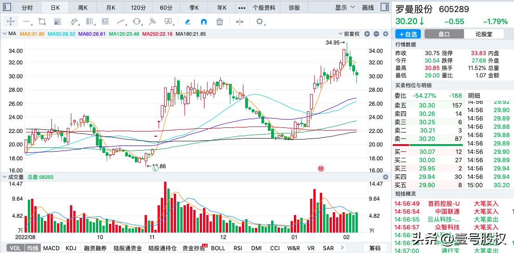This screenshot has height=253, width=514.
Task: Switch to 日K daily chart tab
Action: point(56,7)
